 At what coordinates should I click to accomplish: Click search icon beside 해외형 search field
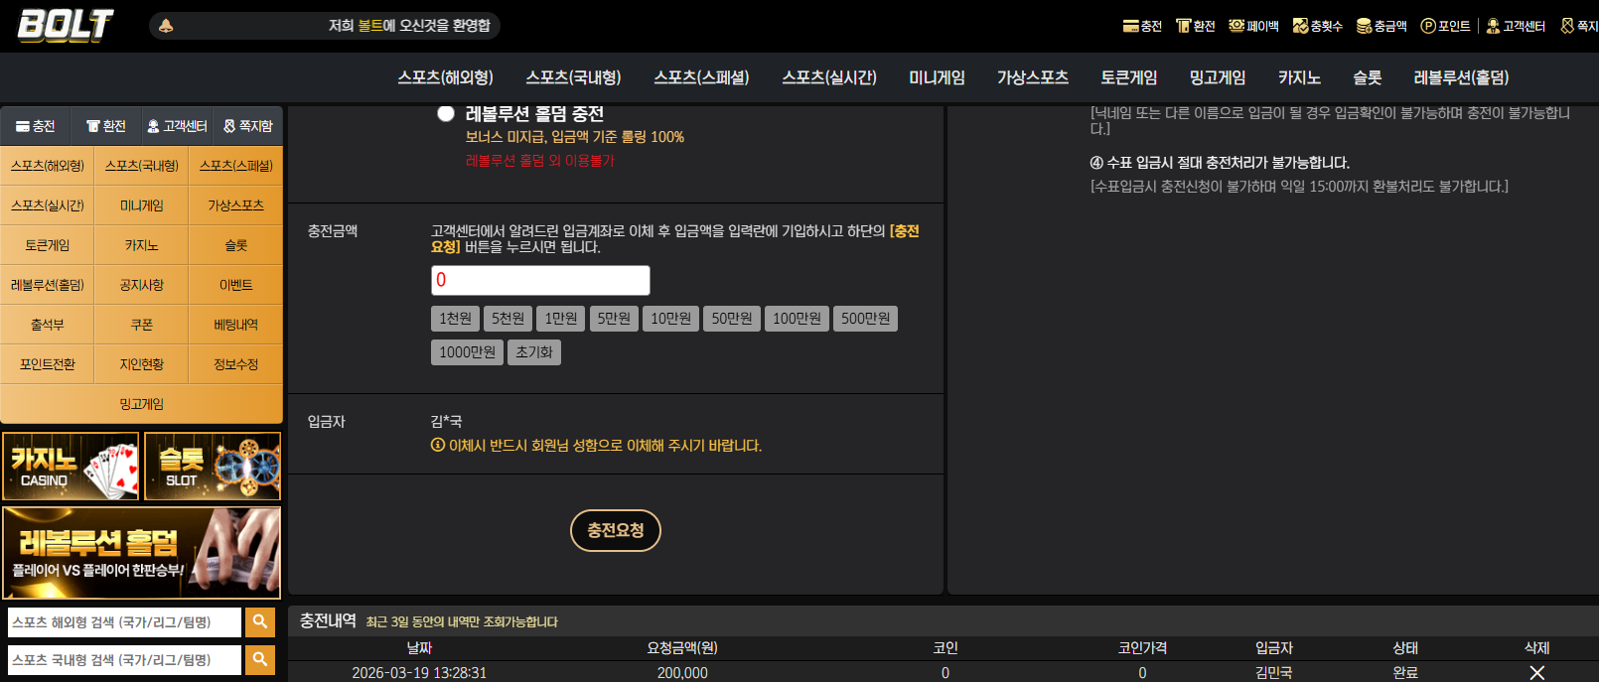click(260, 622)
